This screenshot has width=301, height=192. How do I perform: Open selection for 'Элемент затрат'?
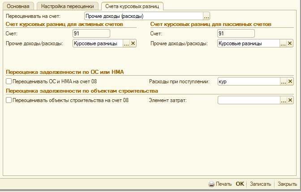pyautogui.click(x=283, y=101)
